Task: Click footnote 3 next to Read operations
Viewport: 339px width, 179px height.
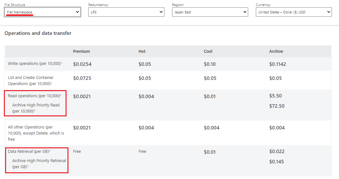Action: point(60,95)
